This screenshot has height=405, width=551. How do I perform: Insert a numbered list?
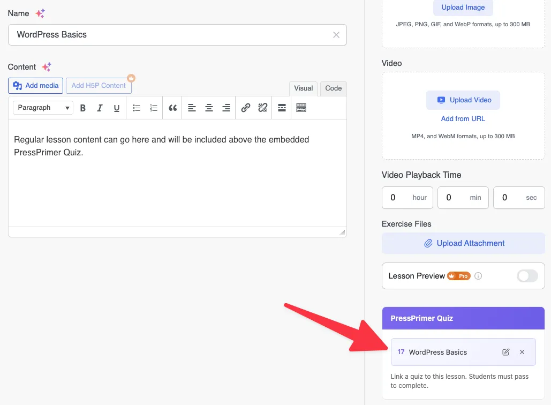[154, 108]
